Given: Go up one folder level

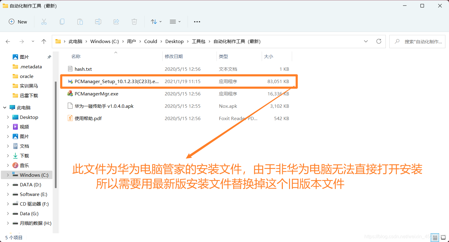Looking at the screenshot, I should (x=44, y=42).
